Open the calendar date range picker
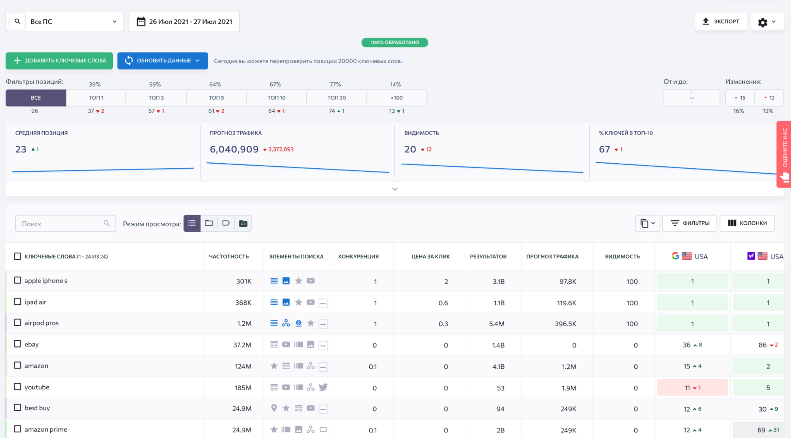This screenshot has height=438, width=791. click(184, 21)
